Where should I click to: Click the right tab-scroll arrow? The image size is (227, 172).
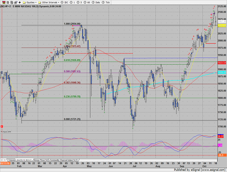tap(5, 160)
